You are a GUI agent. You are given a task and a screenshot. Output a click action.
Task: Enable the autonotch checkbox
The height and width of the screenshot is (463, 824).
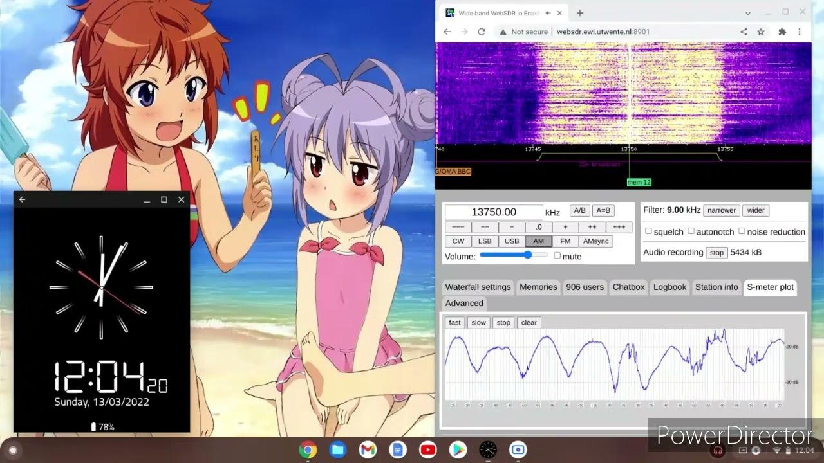click(691, 232)
